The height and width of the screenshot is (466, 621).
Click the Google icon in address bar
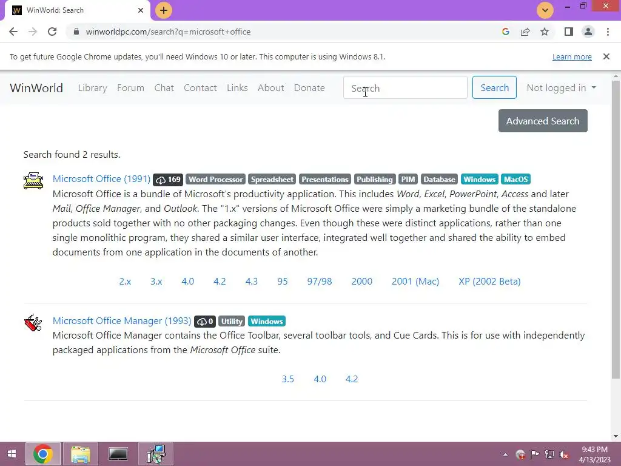point(505,32)
